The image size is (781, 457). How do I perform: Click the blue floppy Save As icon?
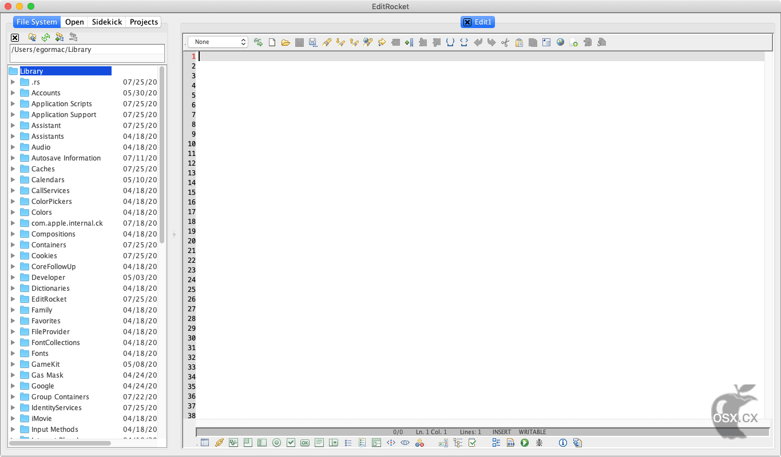tap(313, 42)
